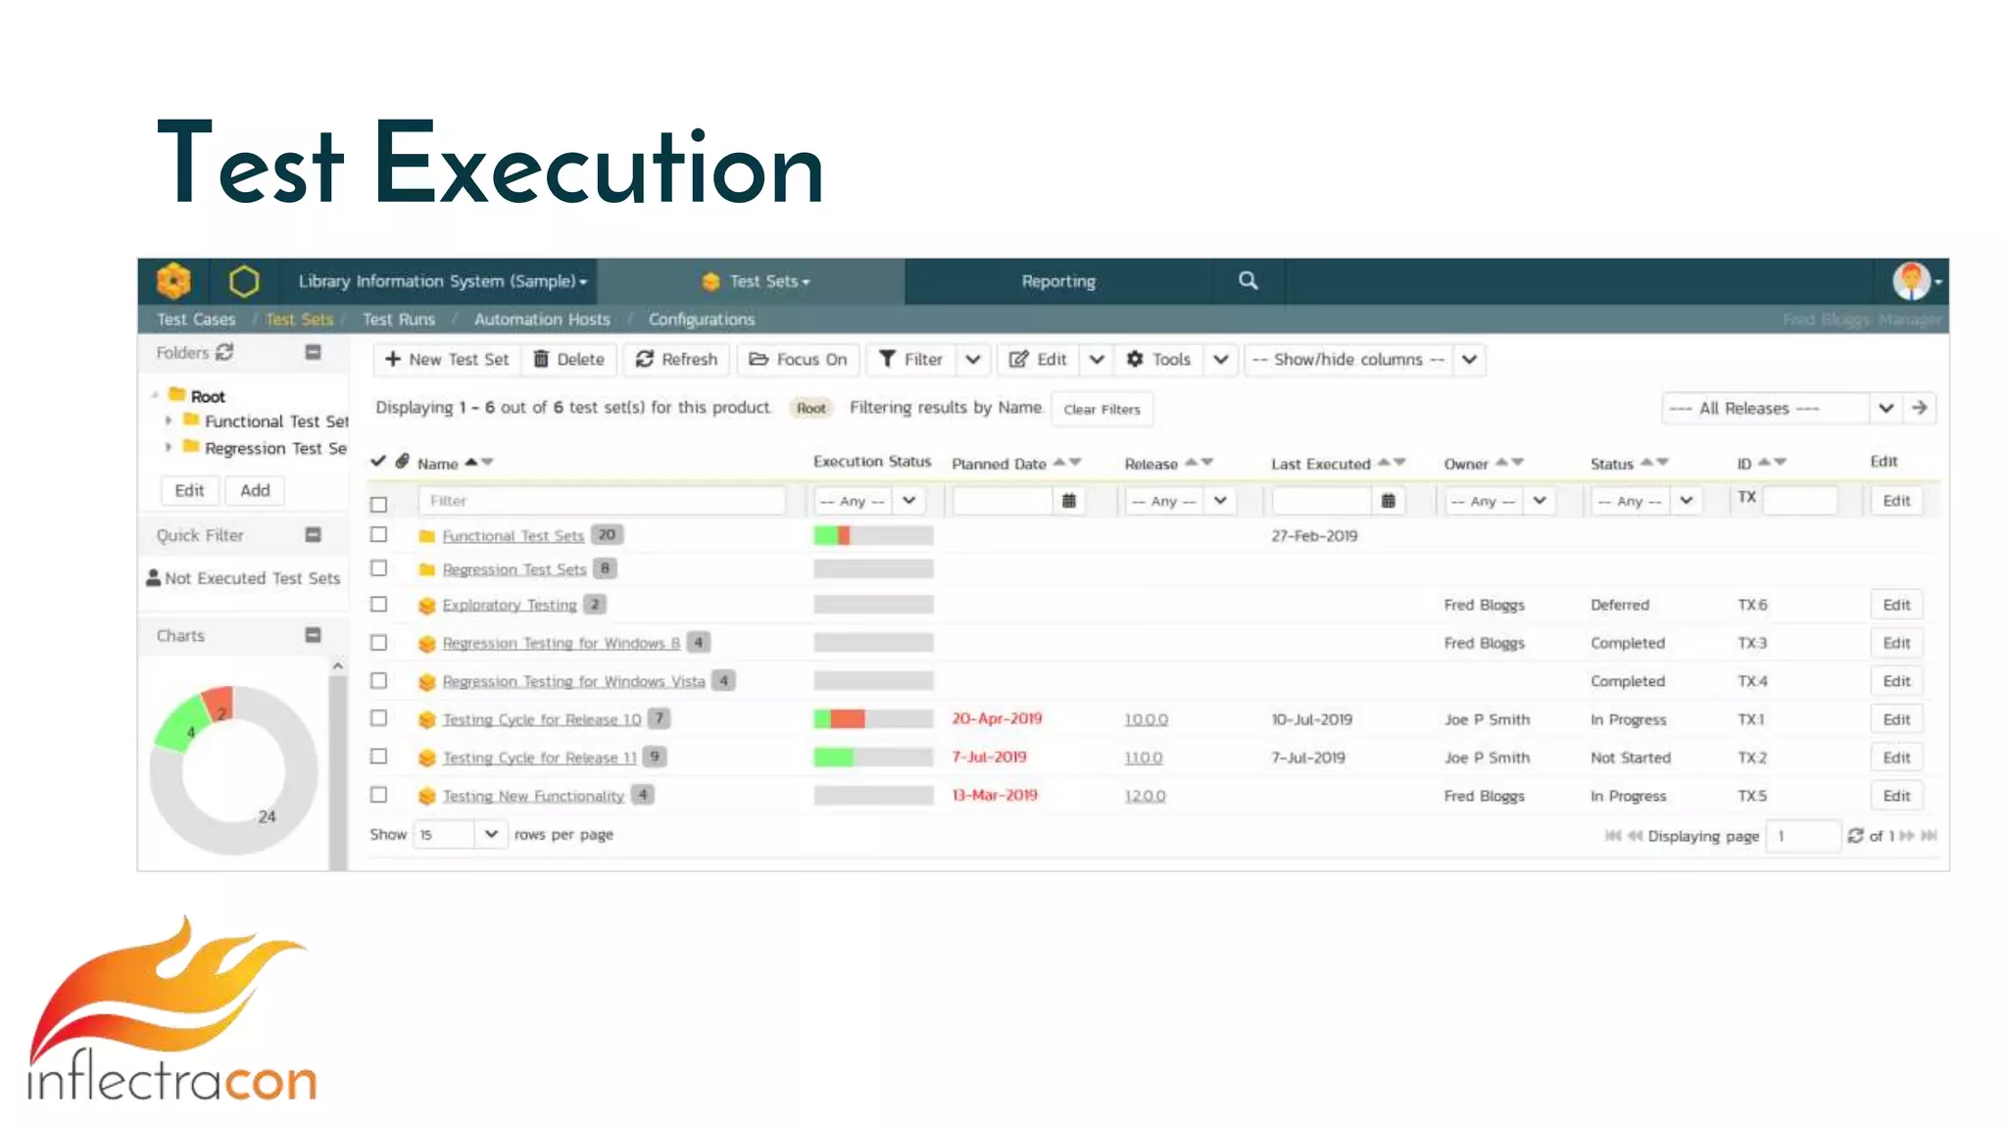Open the Configurations tab
The image size is (2007, 1129).
tap(702, 319)
